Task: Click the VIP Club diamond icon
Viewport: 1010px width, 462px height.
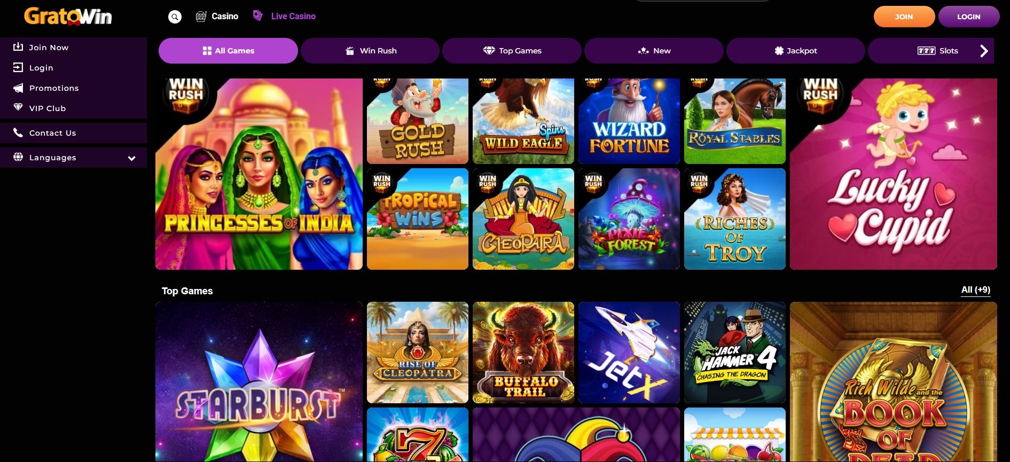Action: [18, 108]
